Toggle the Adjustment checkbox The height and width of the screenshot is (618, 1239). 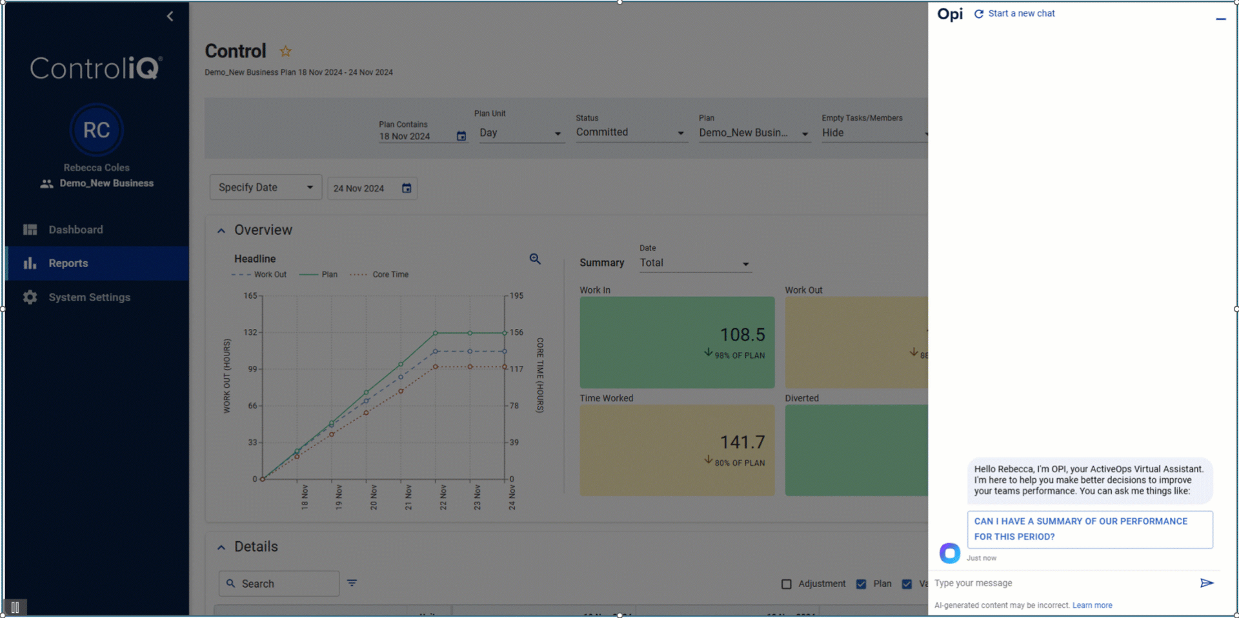click(786, 584)
